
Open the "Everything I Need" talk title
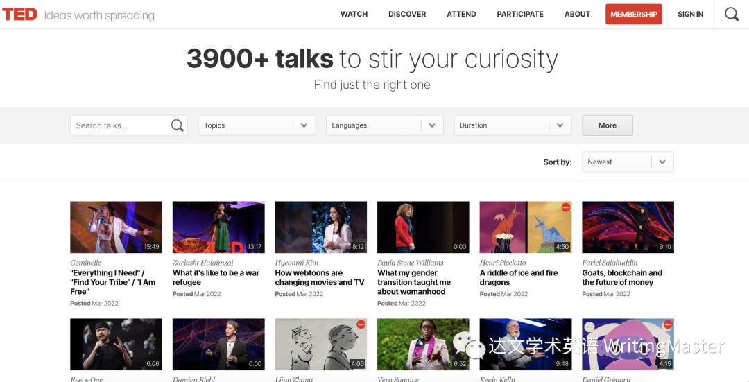tap(113, 282)
